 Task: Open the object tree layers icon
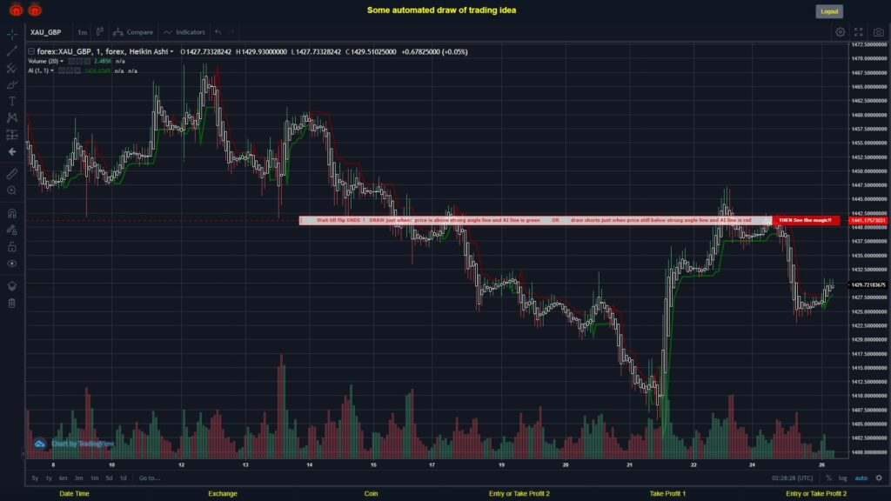12,285
